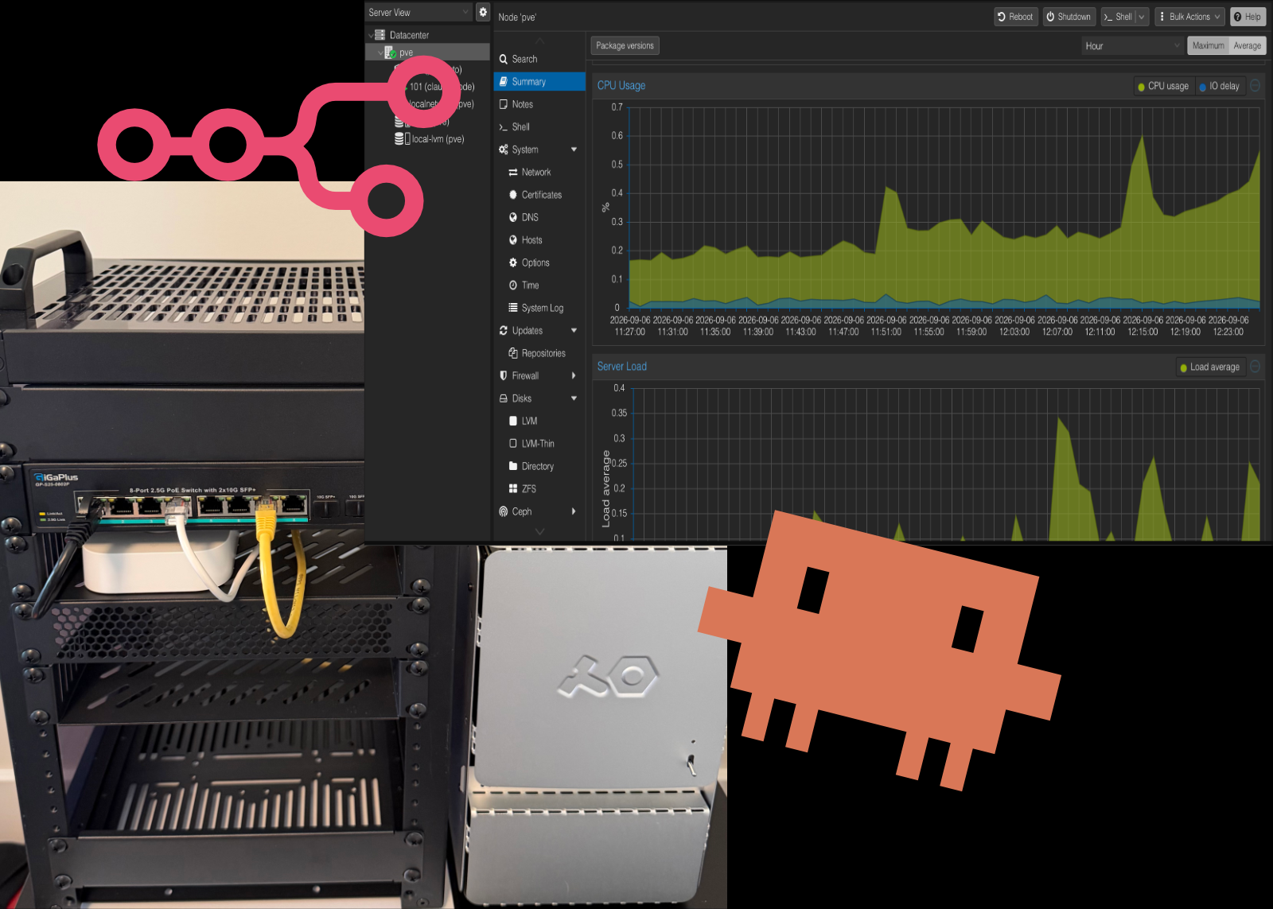Collapse the System section arrow
The image size is (1273, 909).
pos(574,150)
